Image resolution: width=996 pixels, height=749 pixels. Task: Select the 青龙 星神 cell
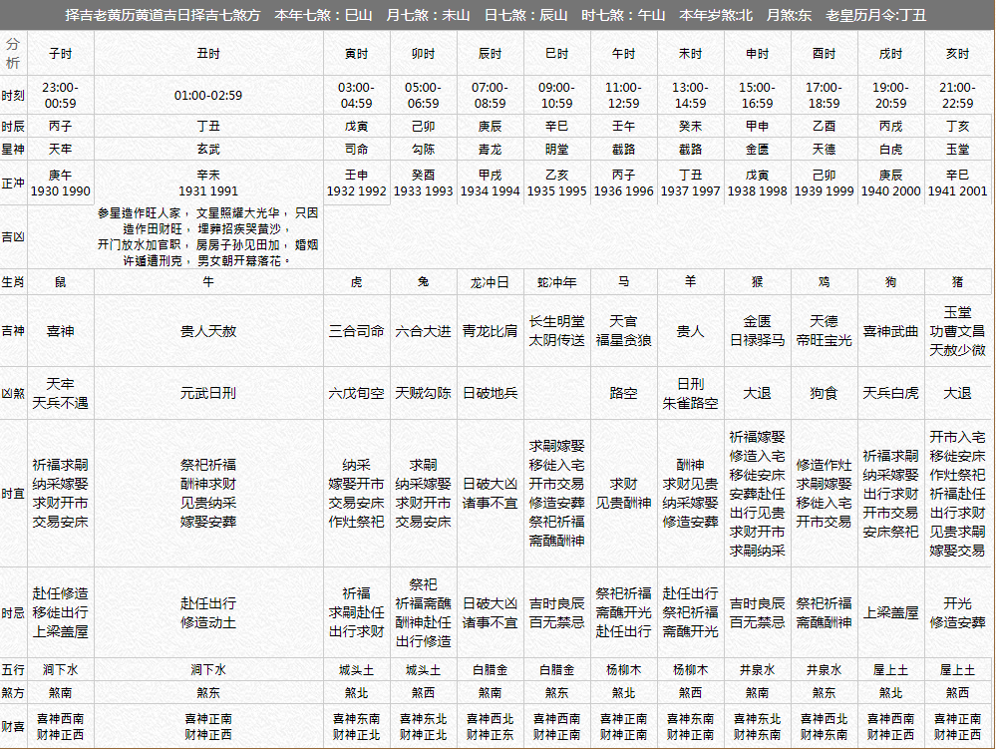pyautogui.click(x=490, y=150)
